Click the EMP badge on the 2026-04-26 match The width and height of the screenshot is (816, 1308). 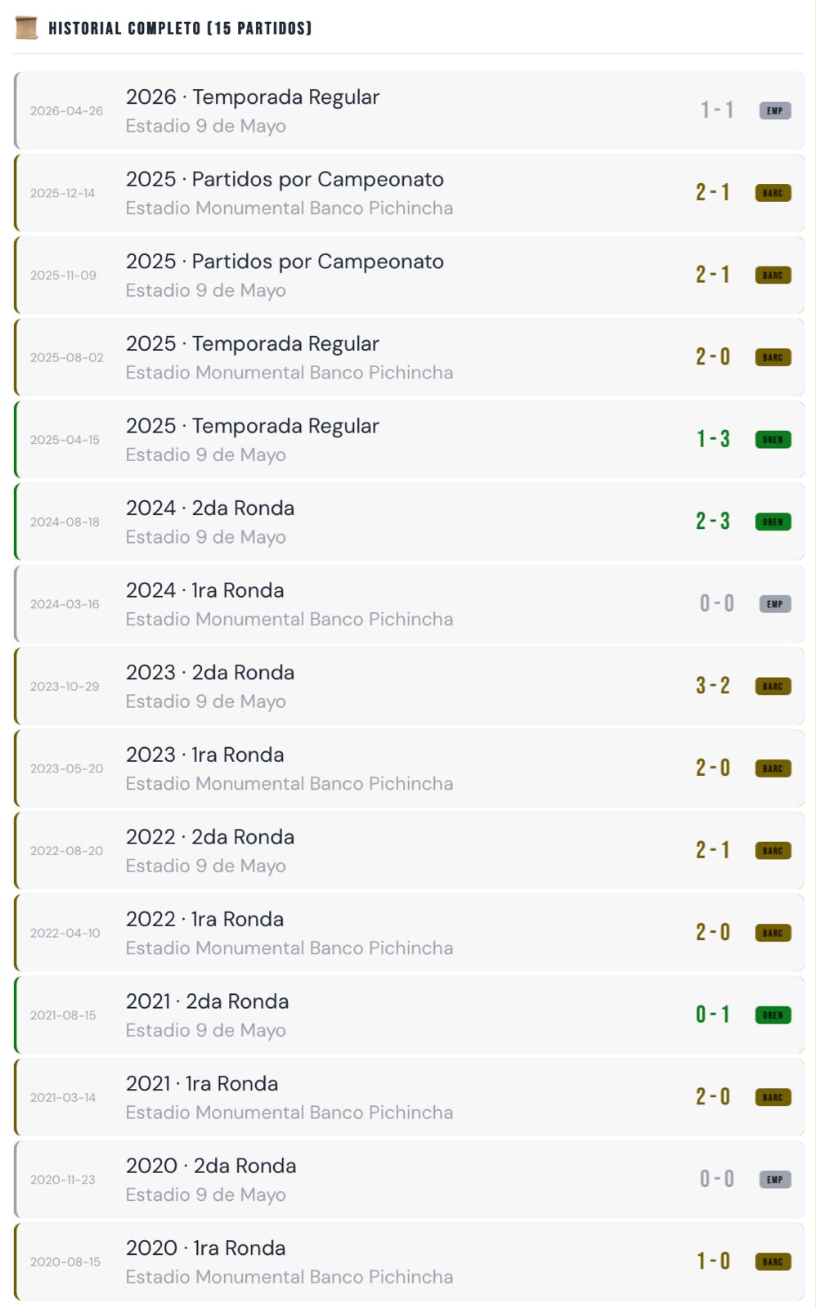[774, 110]
